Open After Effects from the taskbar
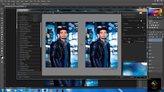 pyautogui.click(x=57, y=90)
